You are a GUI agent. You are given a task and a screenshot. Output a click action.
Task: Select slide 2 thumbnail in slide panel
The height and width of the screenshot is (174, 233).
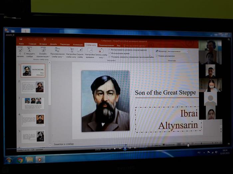point(33,87)
